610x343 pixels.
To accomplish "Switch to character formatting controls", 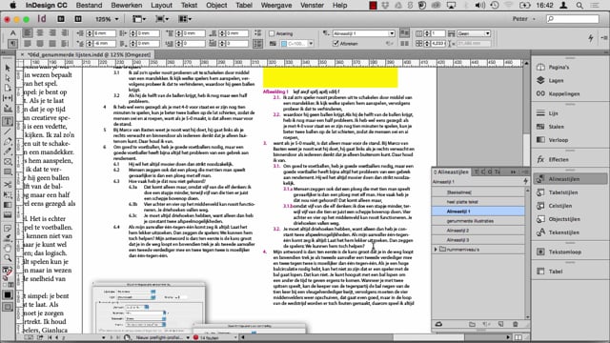I will coord(12,33).
